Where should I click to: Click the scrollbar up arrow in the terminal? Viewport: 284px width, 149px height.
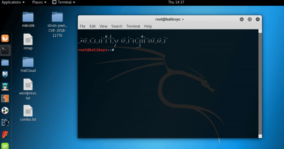click(x=260, y=31)
